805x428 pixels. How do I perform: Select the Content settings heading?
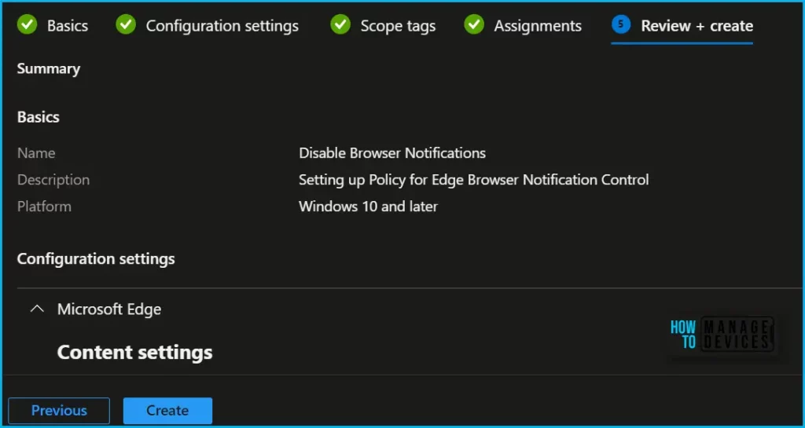click(134, 352)
